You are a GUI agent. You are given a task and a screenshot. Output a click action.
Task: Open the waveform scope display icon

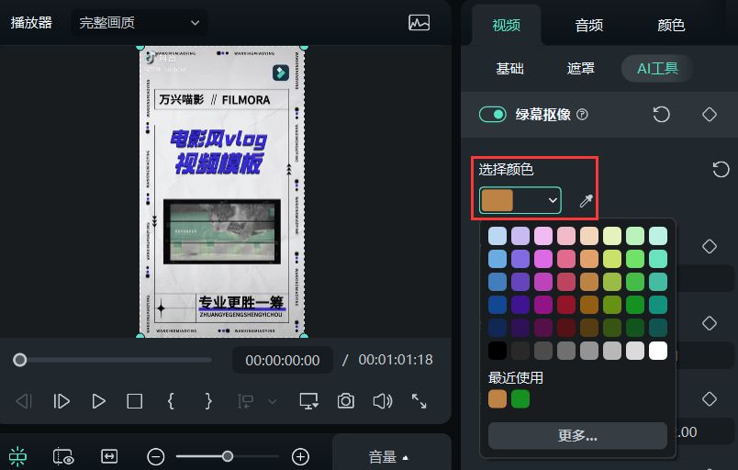pos(419,23)
